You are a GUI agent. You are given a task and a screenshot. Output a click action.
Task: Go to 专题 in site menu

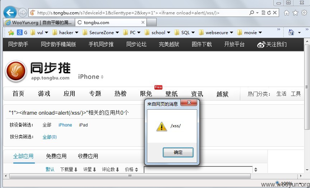click(x=95, y=93)
